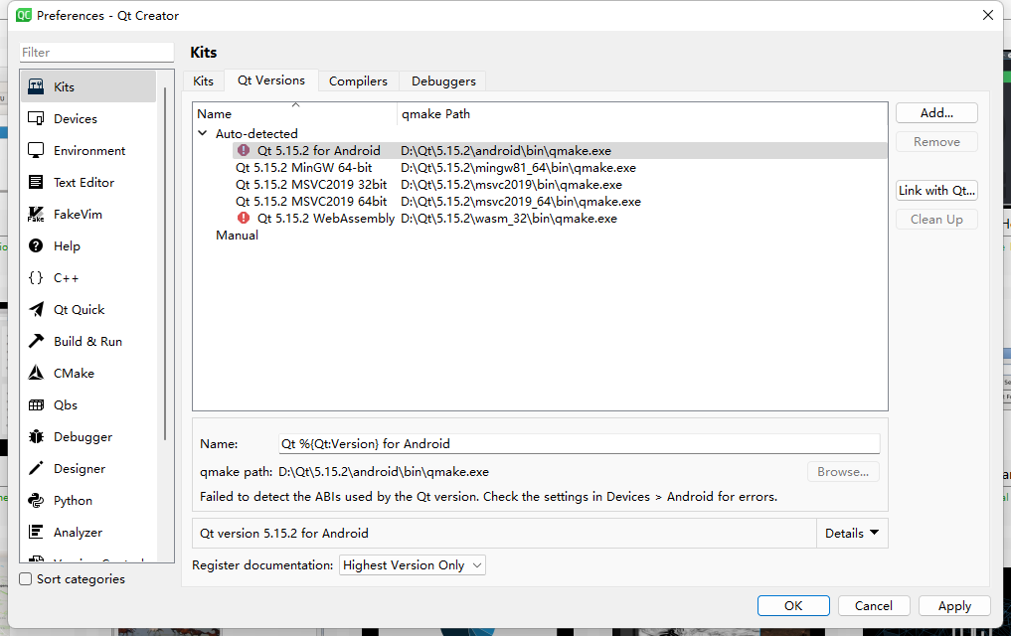This screenshot has width=1011, height=636.
Task: Open the C++ braces icon
Action: [x=36, y=277]
